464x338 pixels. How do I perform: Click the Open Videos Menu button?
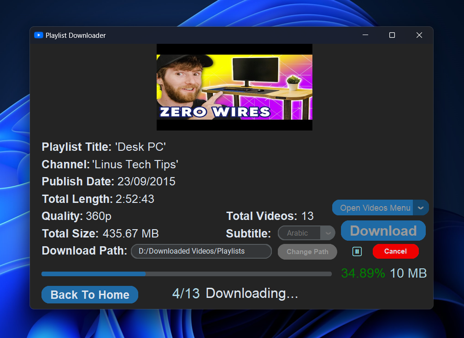[x=373, y=208]
